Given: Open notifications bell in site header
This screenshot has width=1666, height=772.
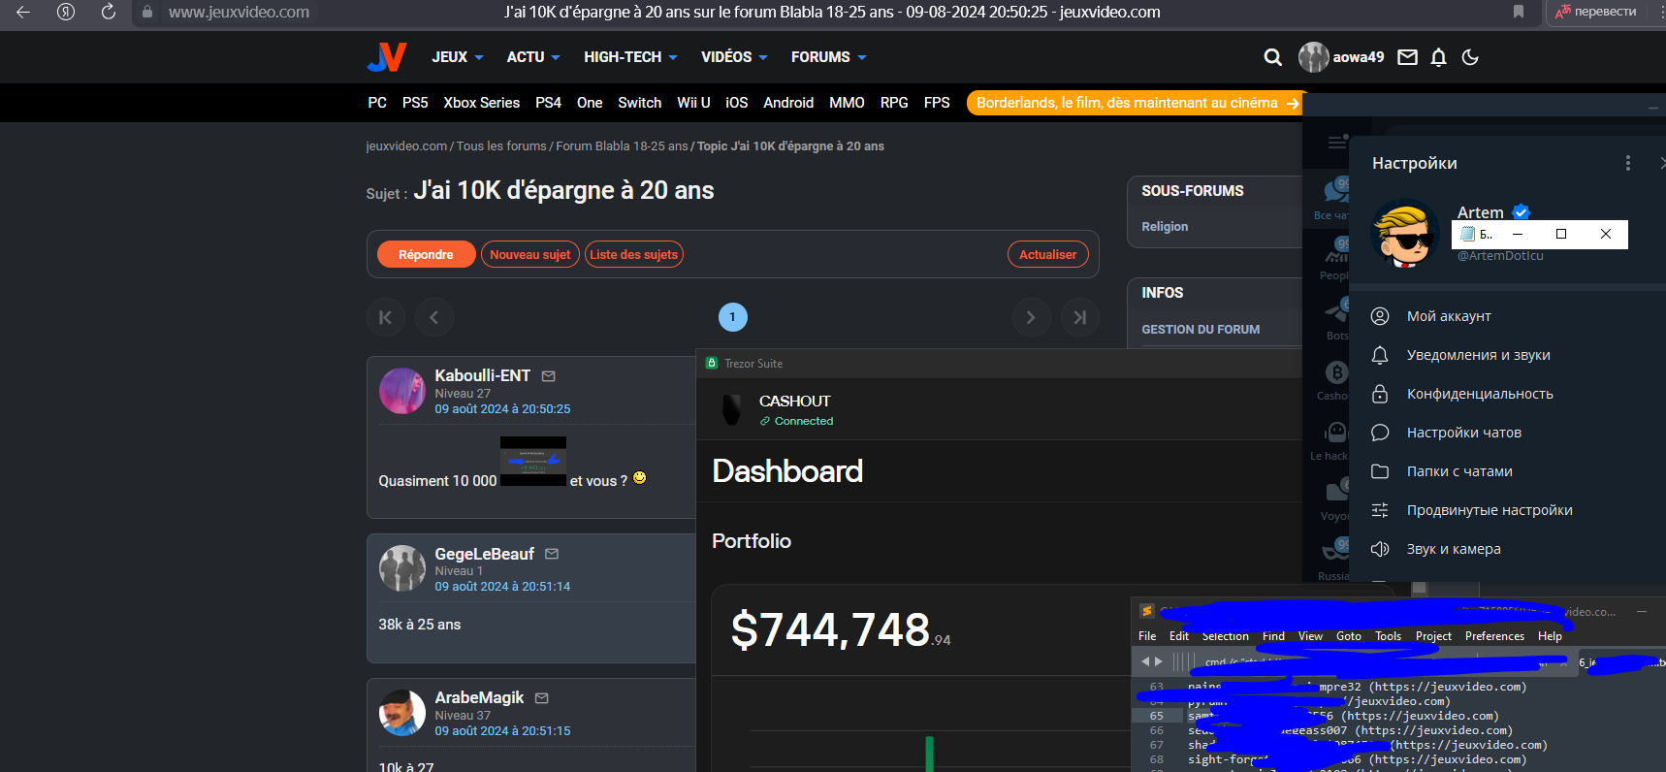Looking at the screenshot, I should tap(1438, 57).
